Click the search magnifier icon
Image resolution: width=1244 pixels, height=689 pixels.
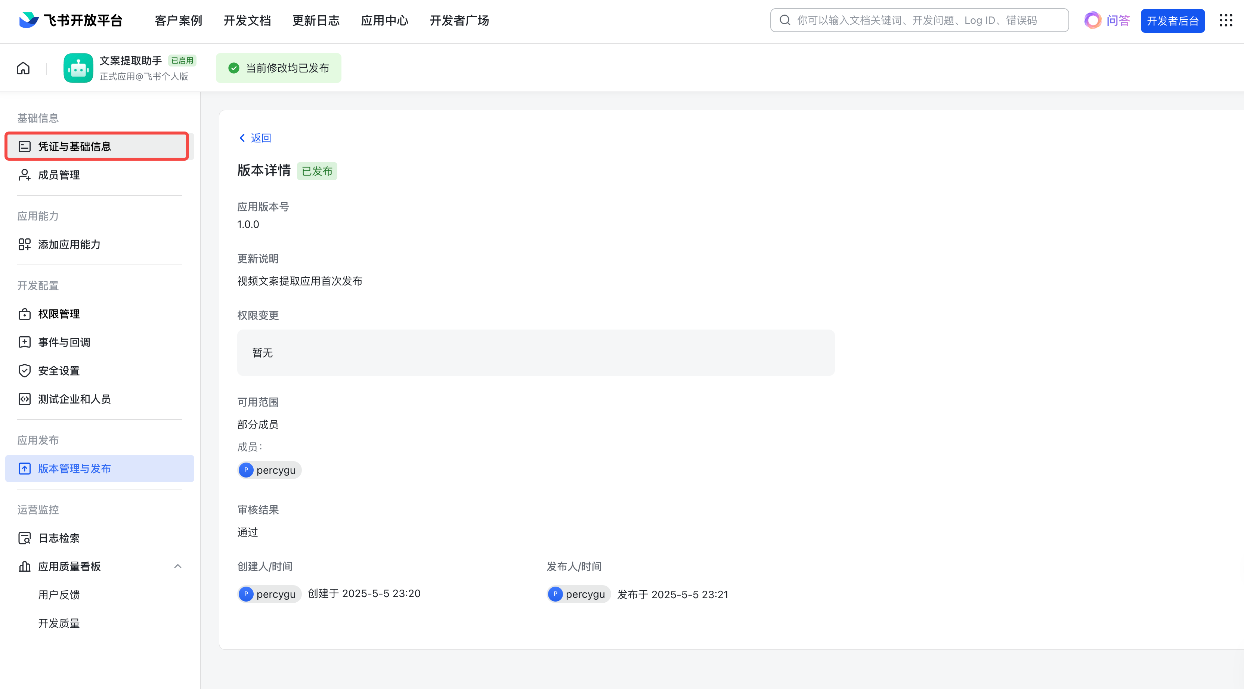[785, 20]
